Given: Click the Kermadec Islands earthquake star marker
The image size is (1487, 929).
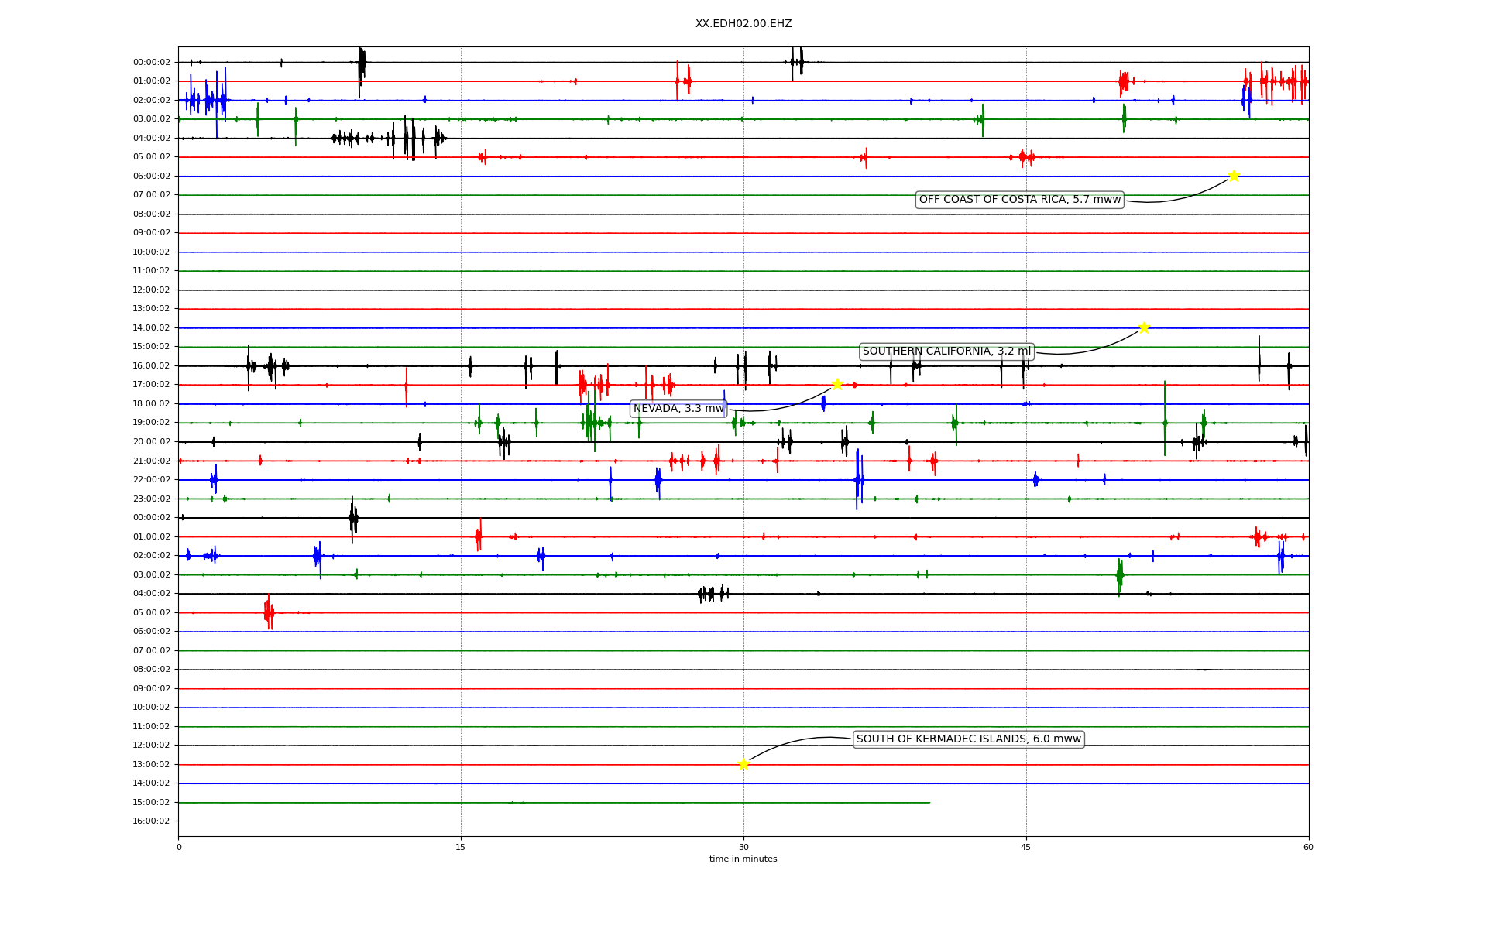Looking at the screenshot, I should point(743,764).
